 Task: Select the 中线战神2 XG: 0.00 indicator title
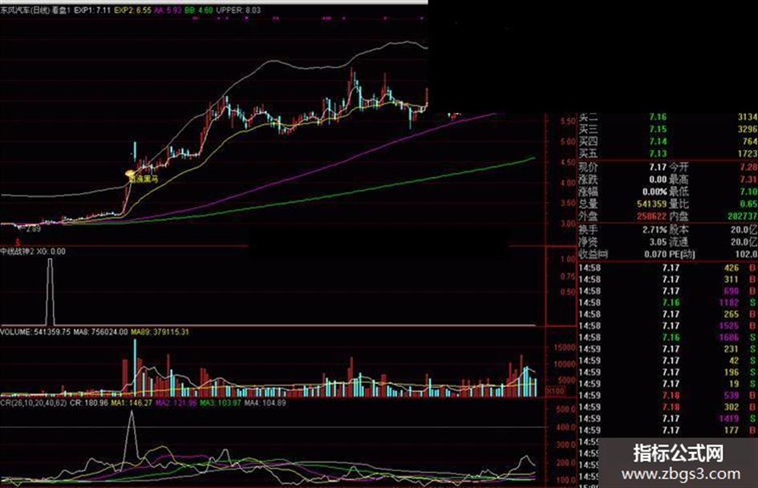pyautogui.click(x=33, y=252)
